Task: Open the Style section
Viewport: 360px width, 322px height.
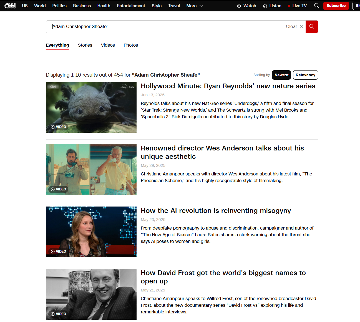Action: point(157,6)
